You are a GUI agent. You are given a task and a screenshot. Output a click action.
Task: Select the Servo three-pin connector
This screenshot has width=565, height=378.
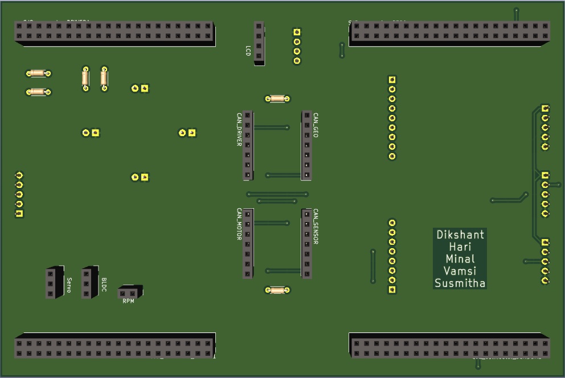(55, 282)
